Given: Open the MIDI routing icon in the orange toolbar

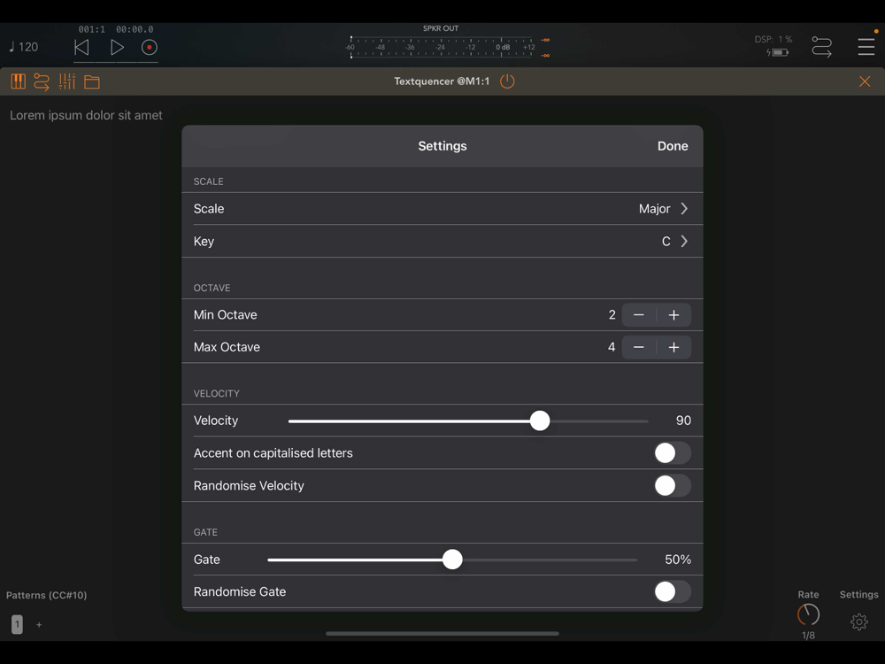Looking at the screenshot, I should tap(42, 81).
